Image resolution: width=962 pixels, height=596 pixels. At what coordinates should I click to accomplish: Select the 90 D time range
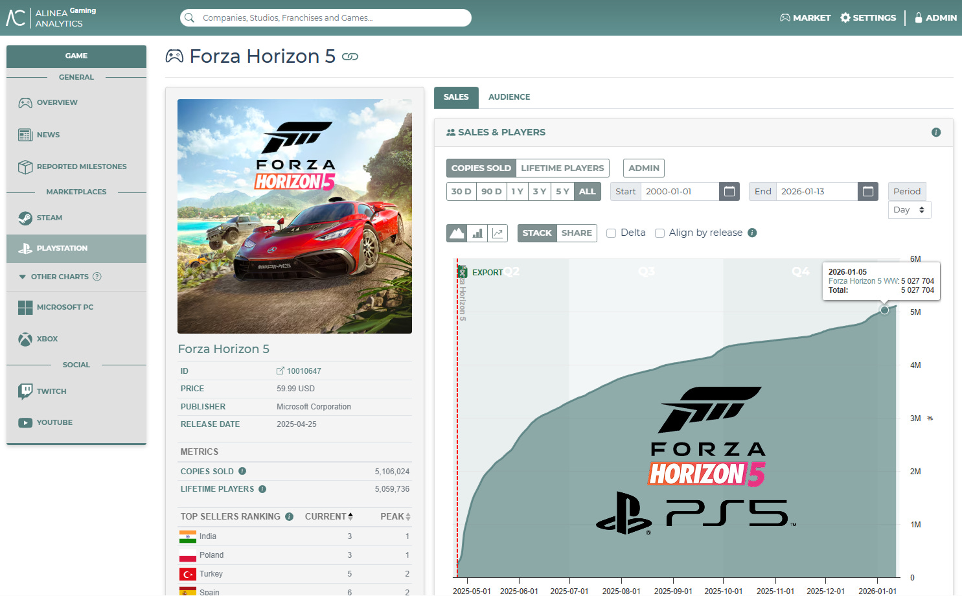point(492,191)
